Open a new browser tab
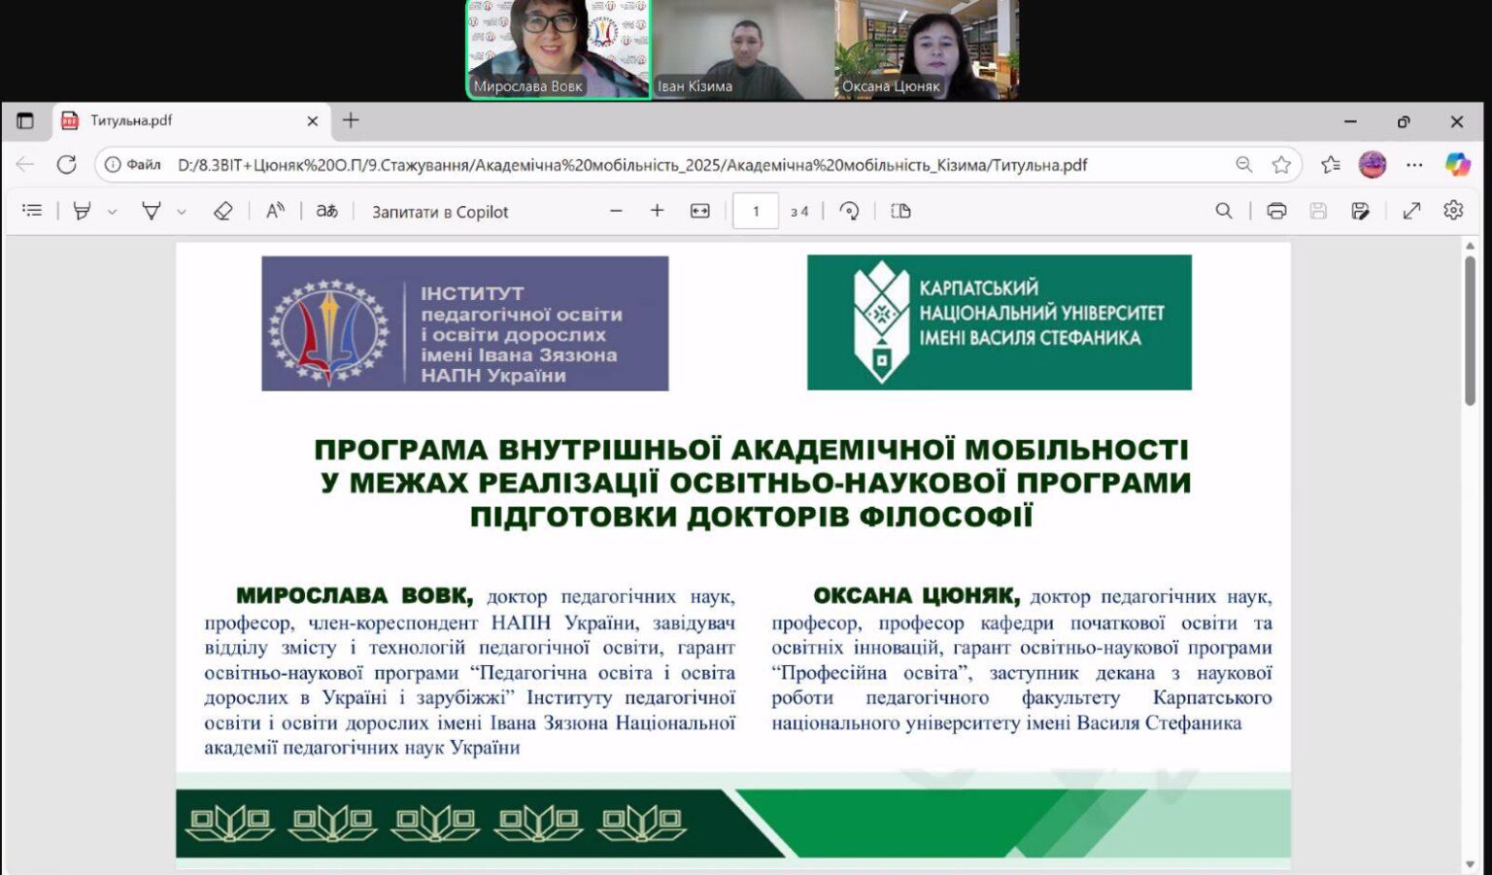The width and height of the screenshot is (1492, 875). click(x=351, y=120)
